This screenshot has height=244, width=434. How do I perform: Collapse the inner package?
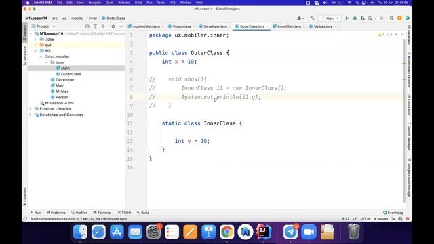(x=46, y=62)
